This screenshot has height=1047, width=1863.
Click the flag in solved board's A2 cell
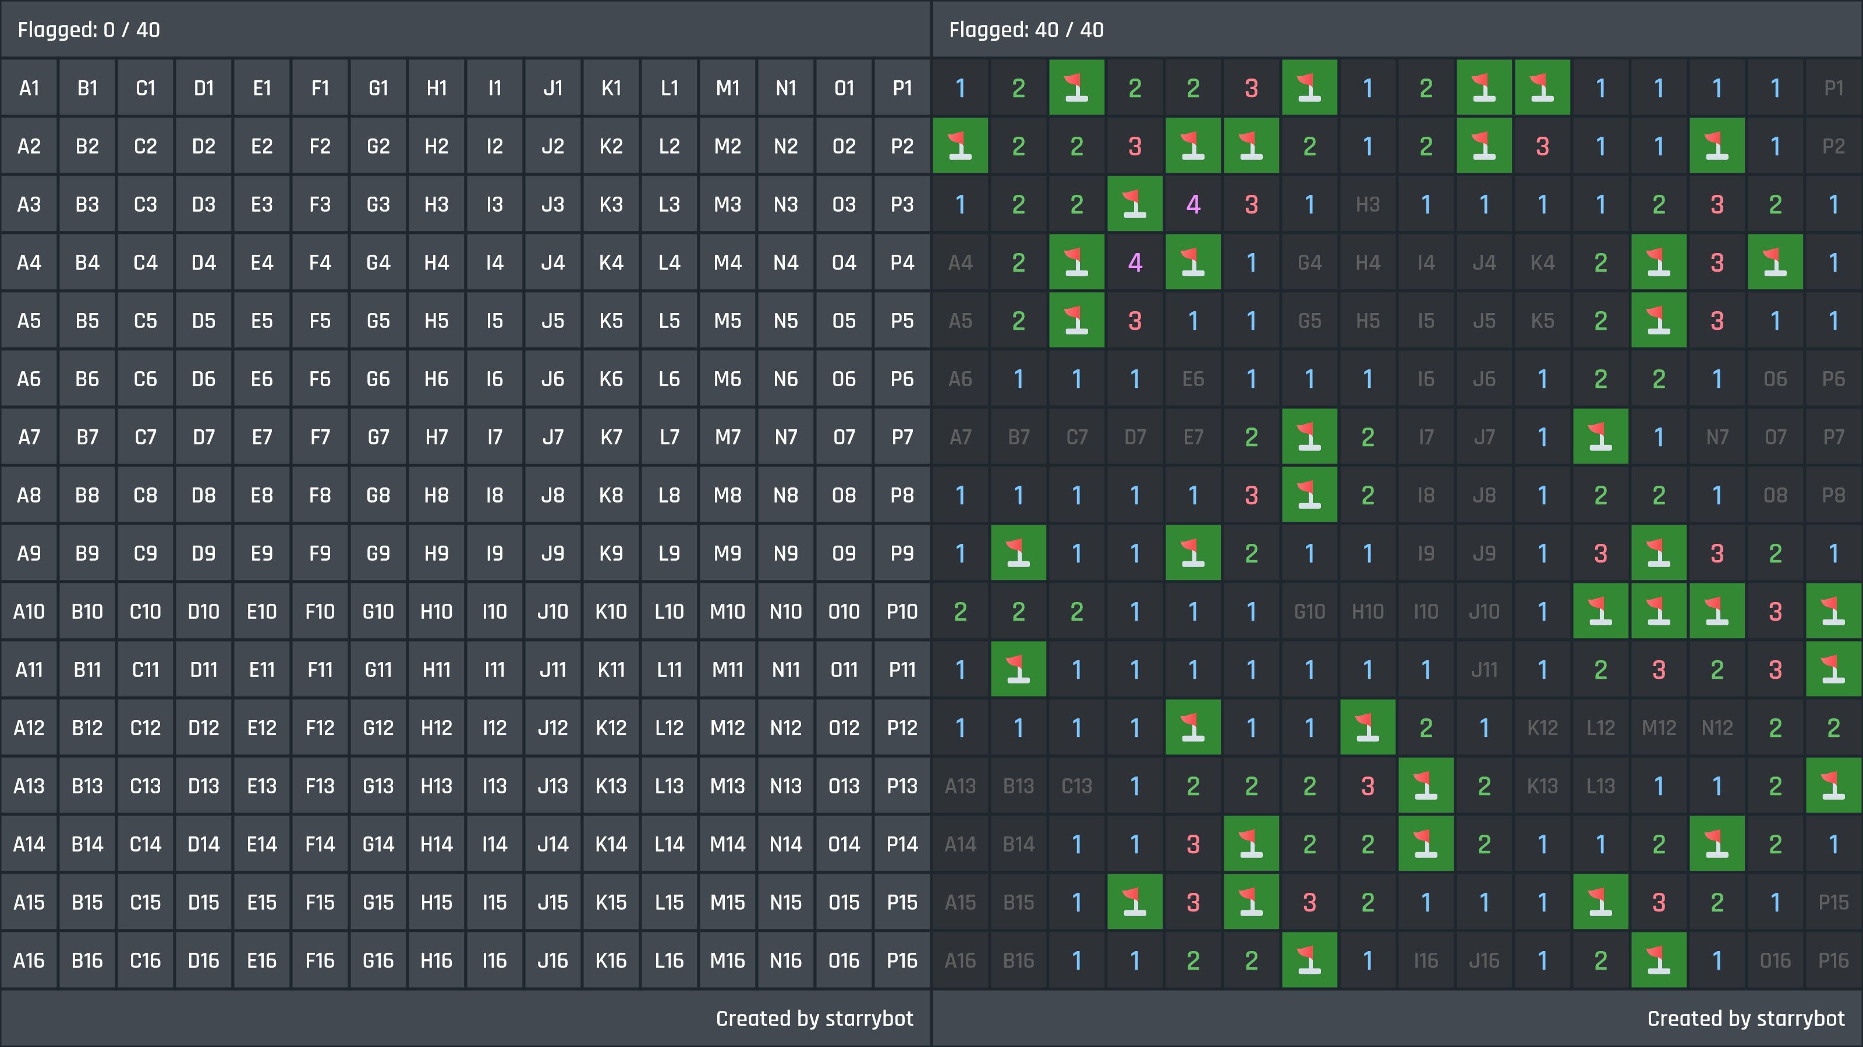click(x=959, y=146)
